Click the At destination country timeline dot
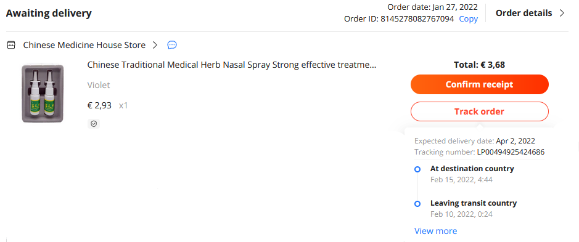579x242 pixels. (417, 169)
